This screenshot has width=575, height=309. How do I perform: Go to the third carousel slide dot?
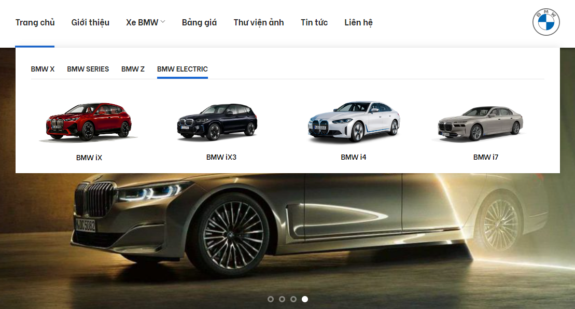pos(293,299)
